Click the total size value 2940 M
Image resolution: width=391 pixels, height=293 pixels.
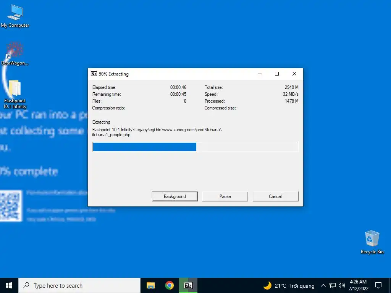click(x=291, y=87)
